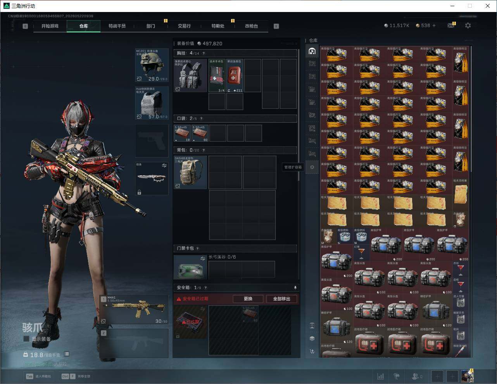Image resolution: width=497 pixels, height=384 pixels.
Task: Select the 5.56x45 ammo stack of 19
Action: pyautogui.click(x=182, y=133)
